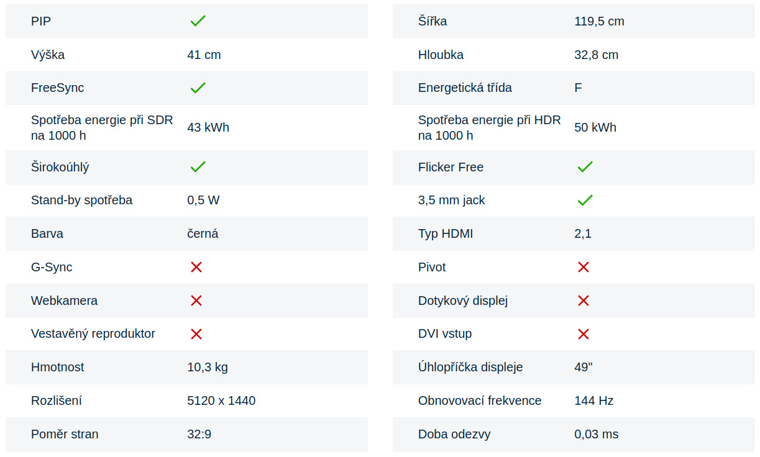760x457 pixels.
Task: Click the FreeSync green checkmark icon
Action: [x=198, y=88]
